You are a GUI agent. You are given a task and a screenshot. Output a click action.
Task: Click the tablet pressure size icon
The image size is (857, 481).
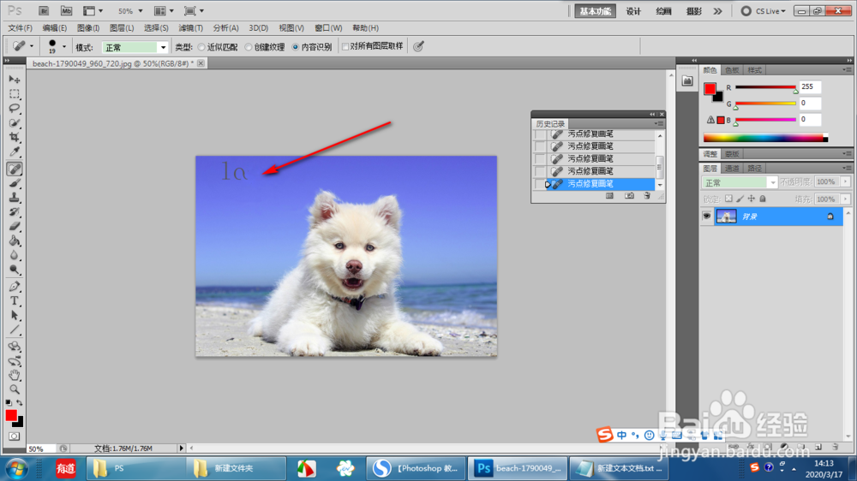419,47
